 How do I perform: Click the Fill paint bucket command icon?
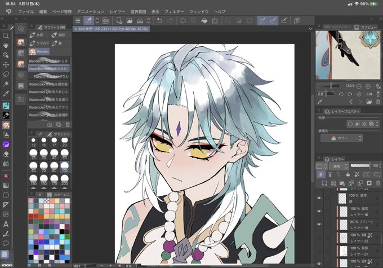[x=204, y=21]
